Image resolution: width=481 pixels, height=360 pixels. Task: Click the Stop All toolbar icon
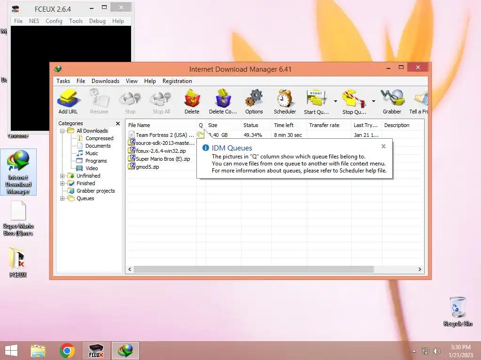coord(161,102)
